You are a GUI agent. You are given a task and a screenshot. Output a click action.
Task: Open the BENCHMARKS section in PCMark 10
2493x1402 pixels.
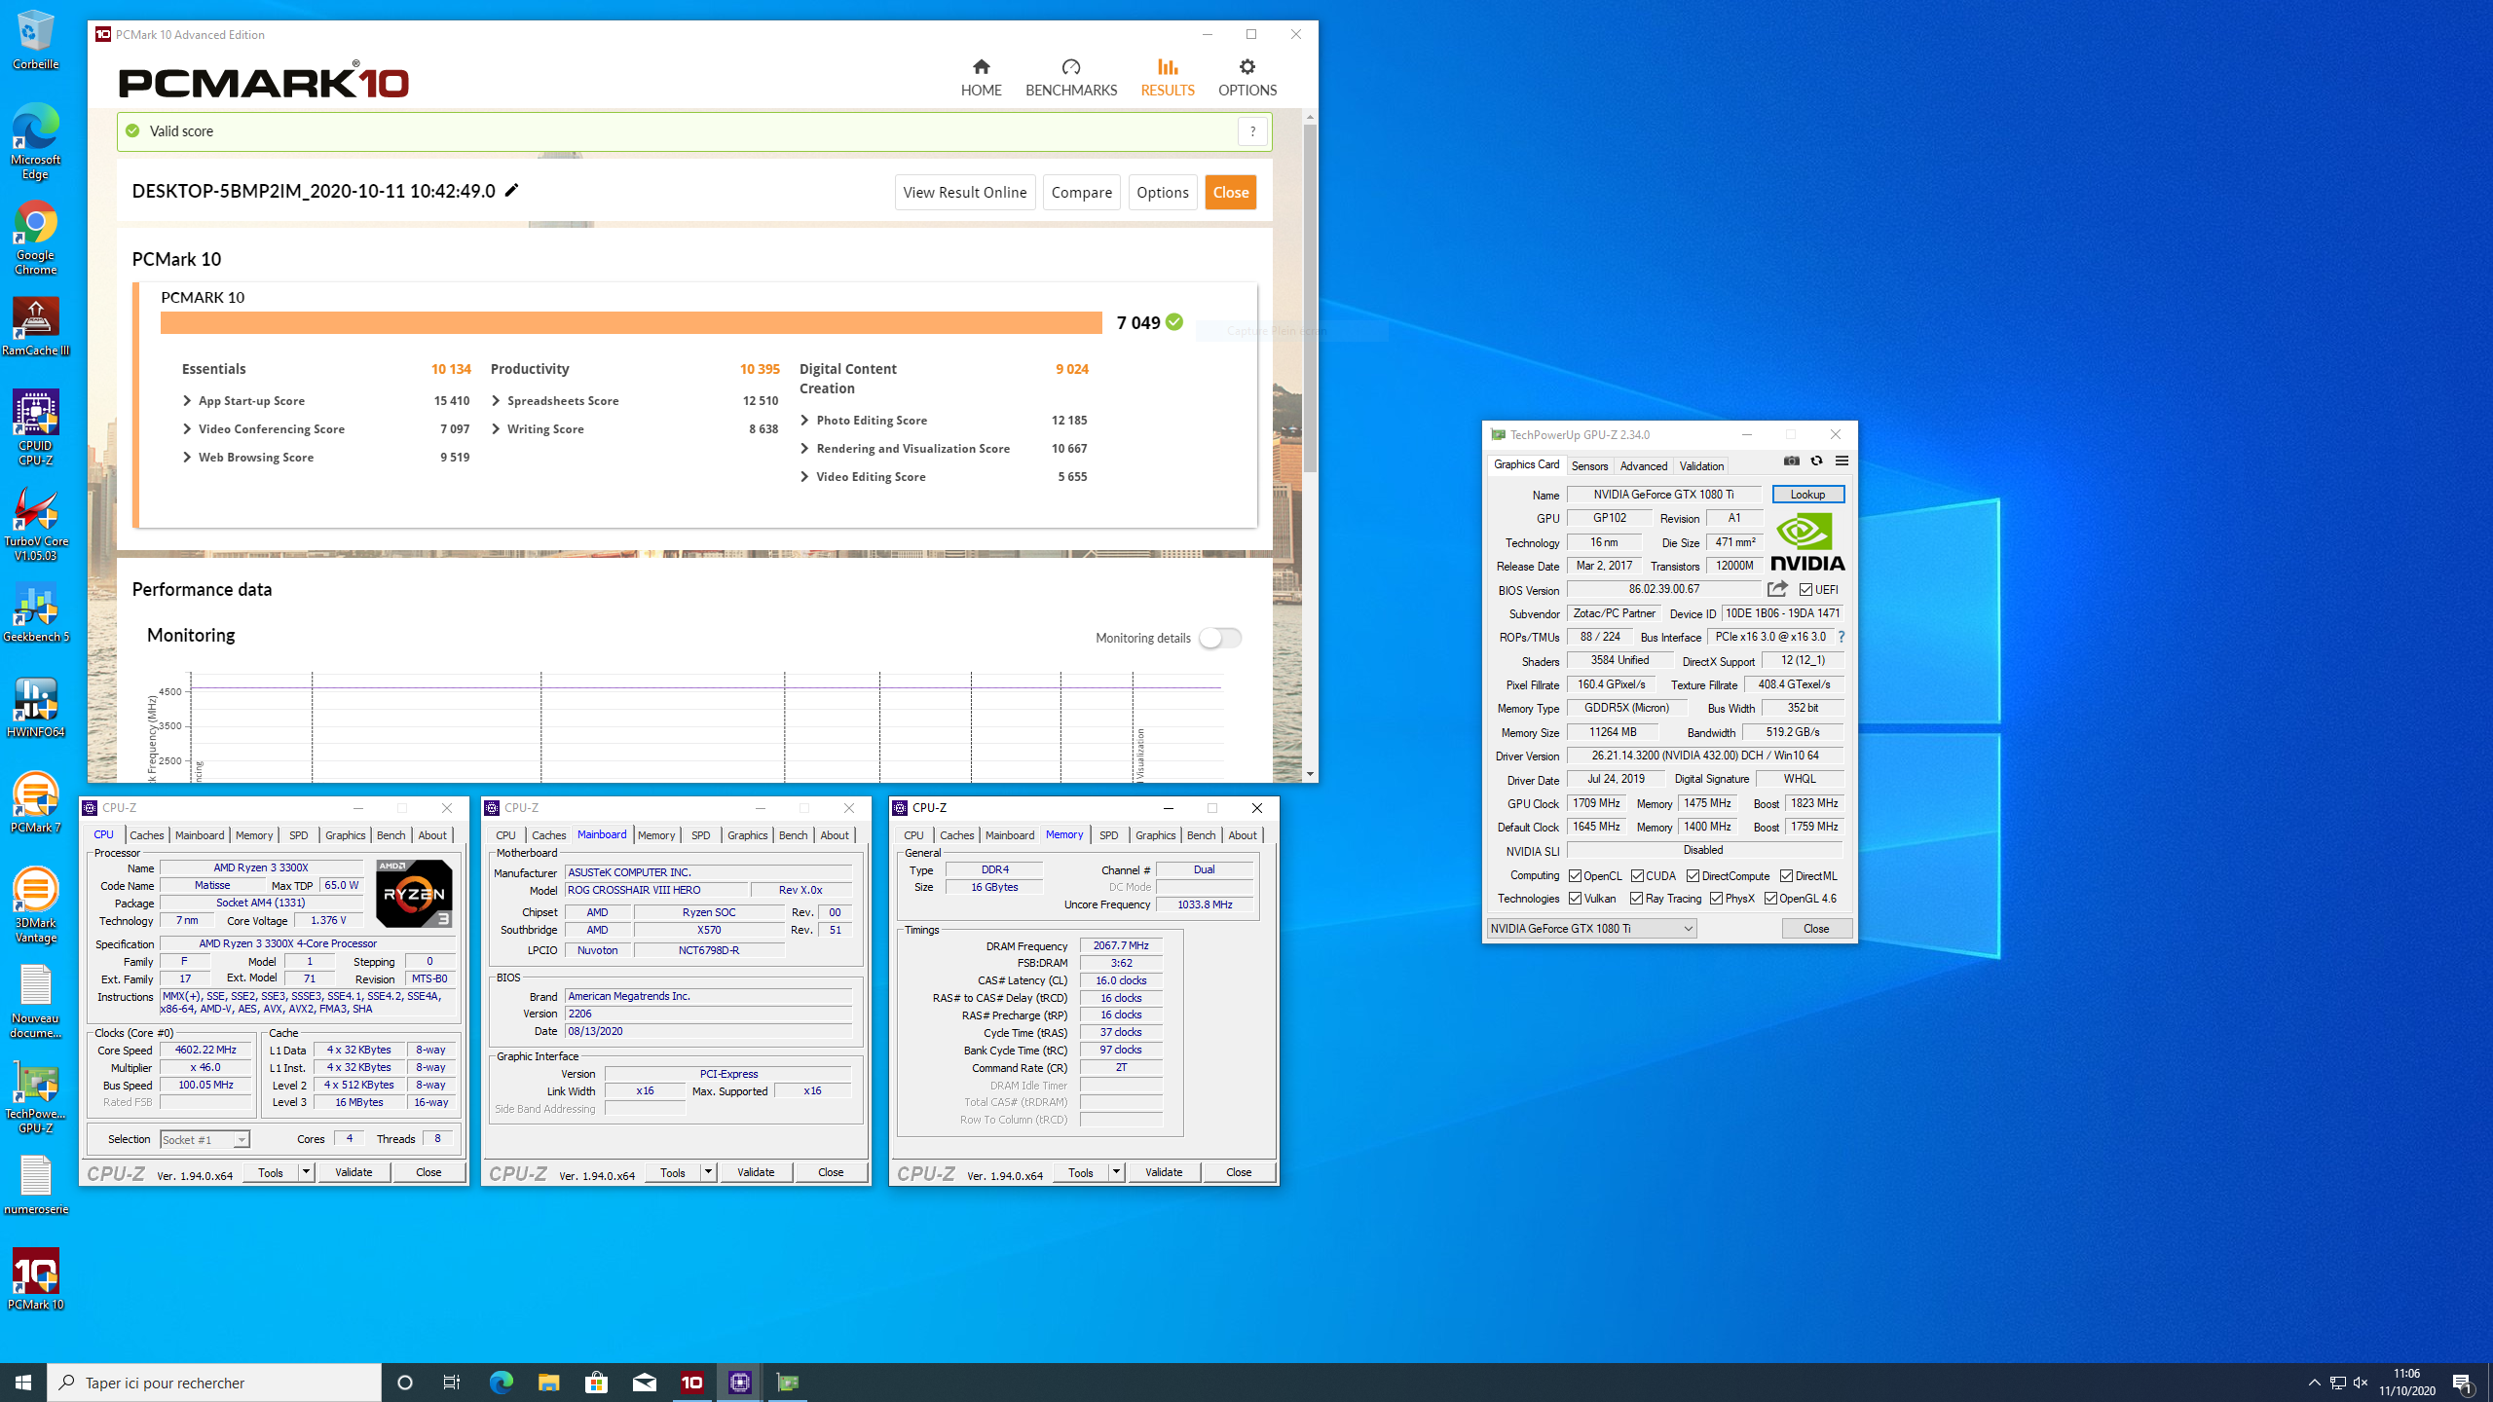click(1071, 78)
